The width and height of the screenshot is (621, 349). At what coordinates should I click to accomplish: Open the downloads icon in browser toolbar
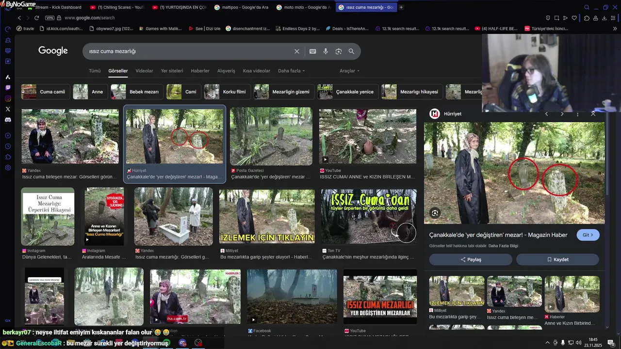[605, 18]
